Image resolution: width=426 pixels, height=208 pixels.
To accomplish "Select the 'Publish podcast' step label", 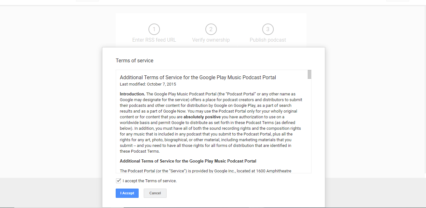I will 268,40.
